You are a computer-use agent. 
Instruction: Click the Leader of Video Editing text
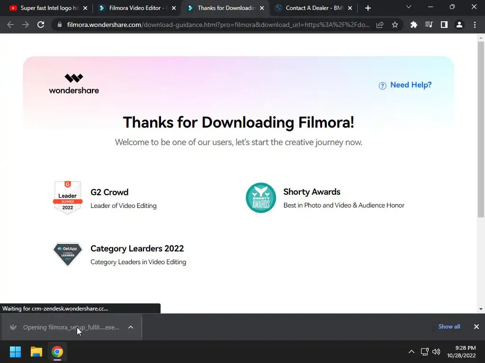click(x=124, y=206)
